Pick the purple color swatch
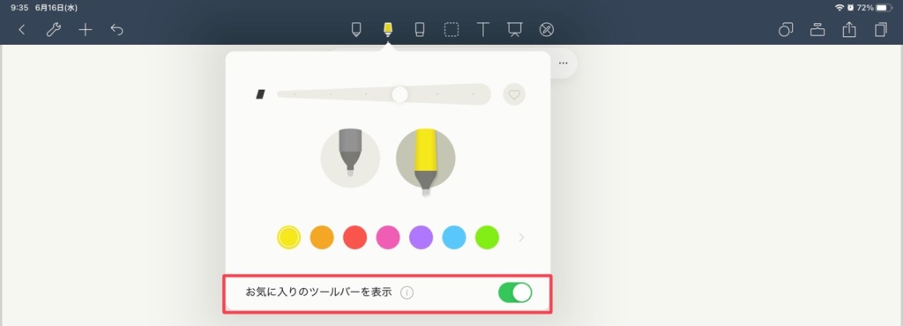Viewport: 903px width, 326px height. (x=421, y=238)
